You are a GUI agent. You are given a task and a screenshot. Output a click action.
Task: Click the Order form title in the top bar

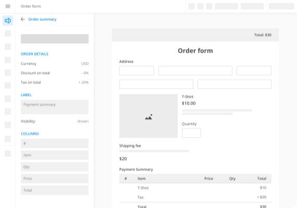point(31,6)
